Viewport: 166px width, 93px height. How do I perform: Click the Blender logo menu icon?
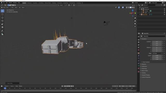(2, 3)
